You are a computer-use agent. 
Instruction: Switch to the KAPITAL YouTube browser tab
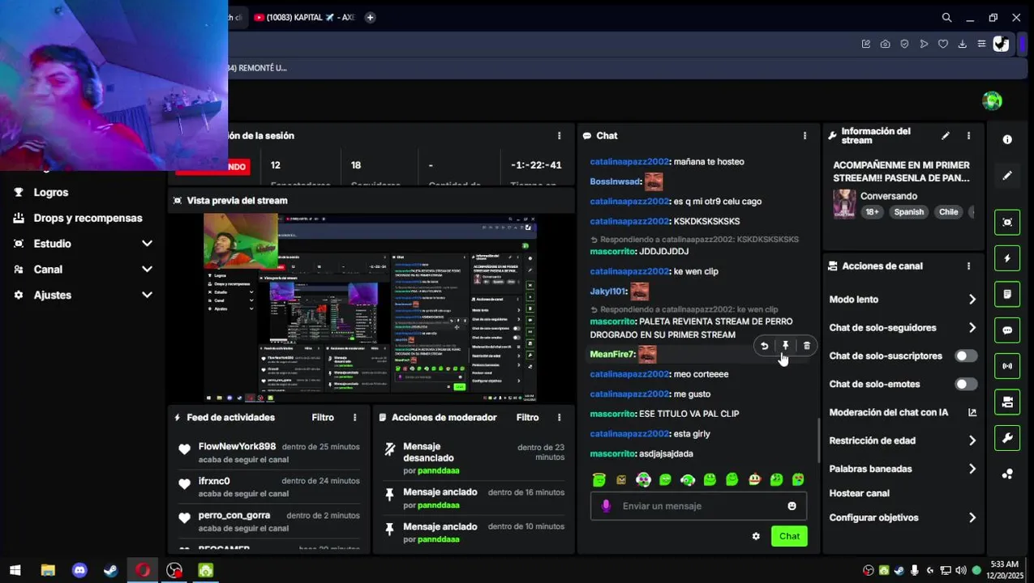(x=304, y=17)
